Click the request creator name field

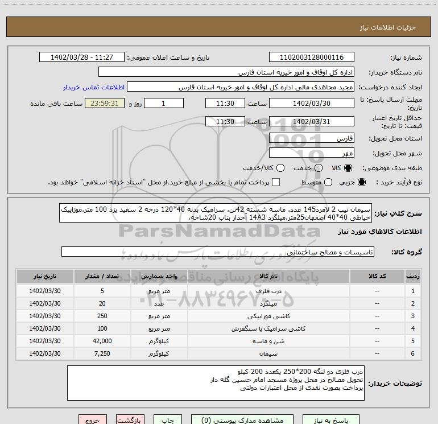(x=241, y=87)
